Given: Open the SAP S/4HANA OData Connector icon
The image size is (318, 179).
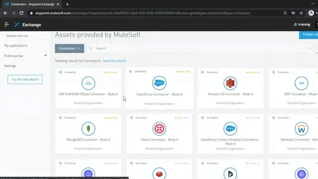Looking at the screenshot, I should pos(88,83).
